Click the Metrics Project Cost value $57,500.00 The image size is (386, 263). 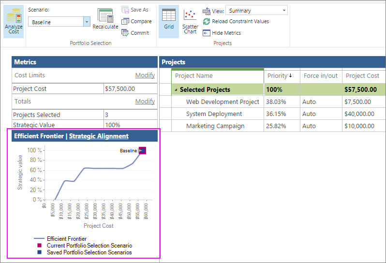click(x=131, y=89)
